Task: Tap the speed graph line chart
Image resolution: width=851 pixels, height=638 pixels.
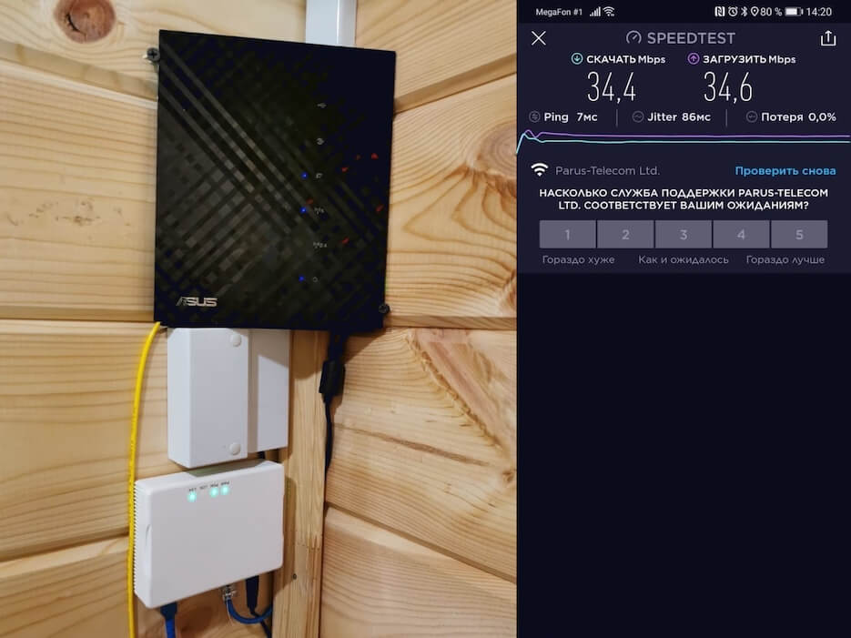Action: point(684,140)
